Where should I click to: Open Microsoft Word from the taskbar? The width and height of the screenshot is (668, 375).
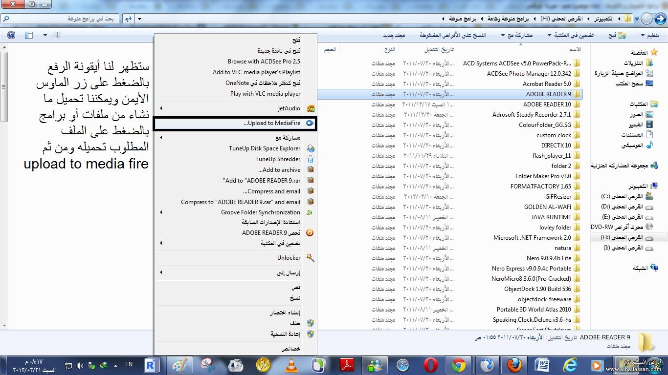(542, 365)
